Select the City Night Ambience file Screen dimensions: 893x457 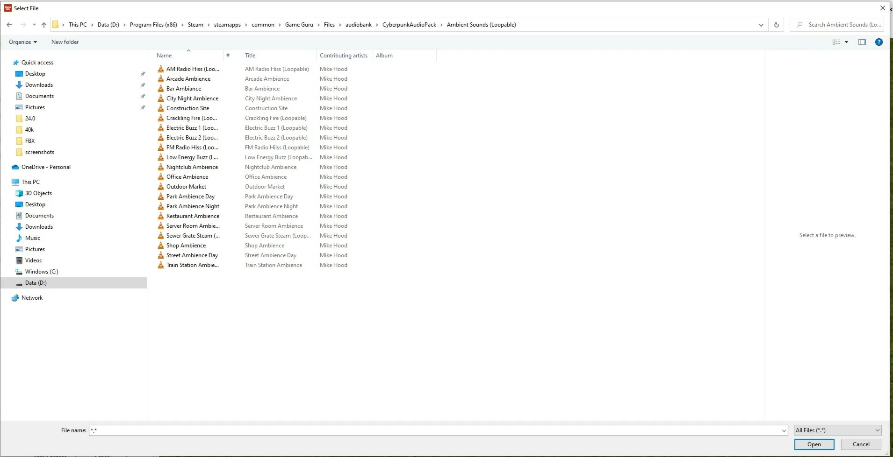pyautogui.click(x=192, y=98)
